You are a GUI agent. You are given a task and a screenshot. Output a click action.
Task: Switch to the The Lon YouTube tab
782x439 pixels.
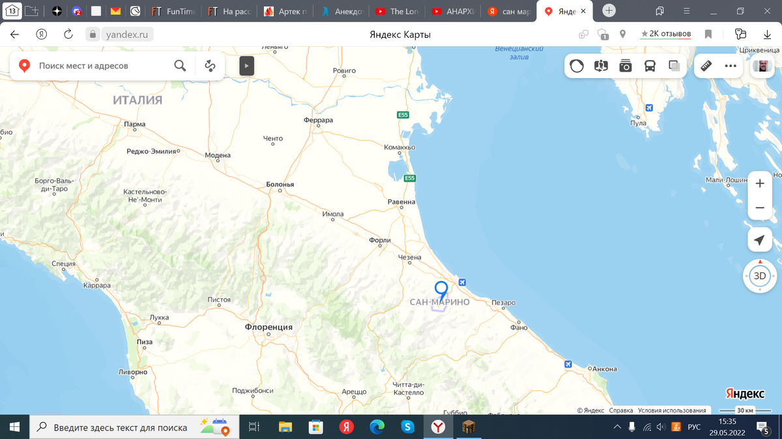click(x=398, y=11)
